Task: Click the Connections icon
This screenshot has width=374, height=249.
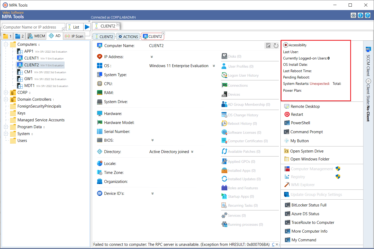Action: pyautogui.click(x=224, y=85)
